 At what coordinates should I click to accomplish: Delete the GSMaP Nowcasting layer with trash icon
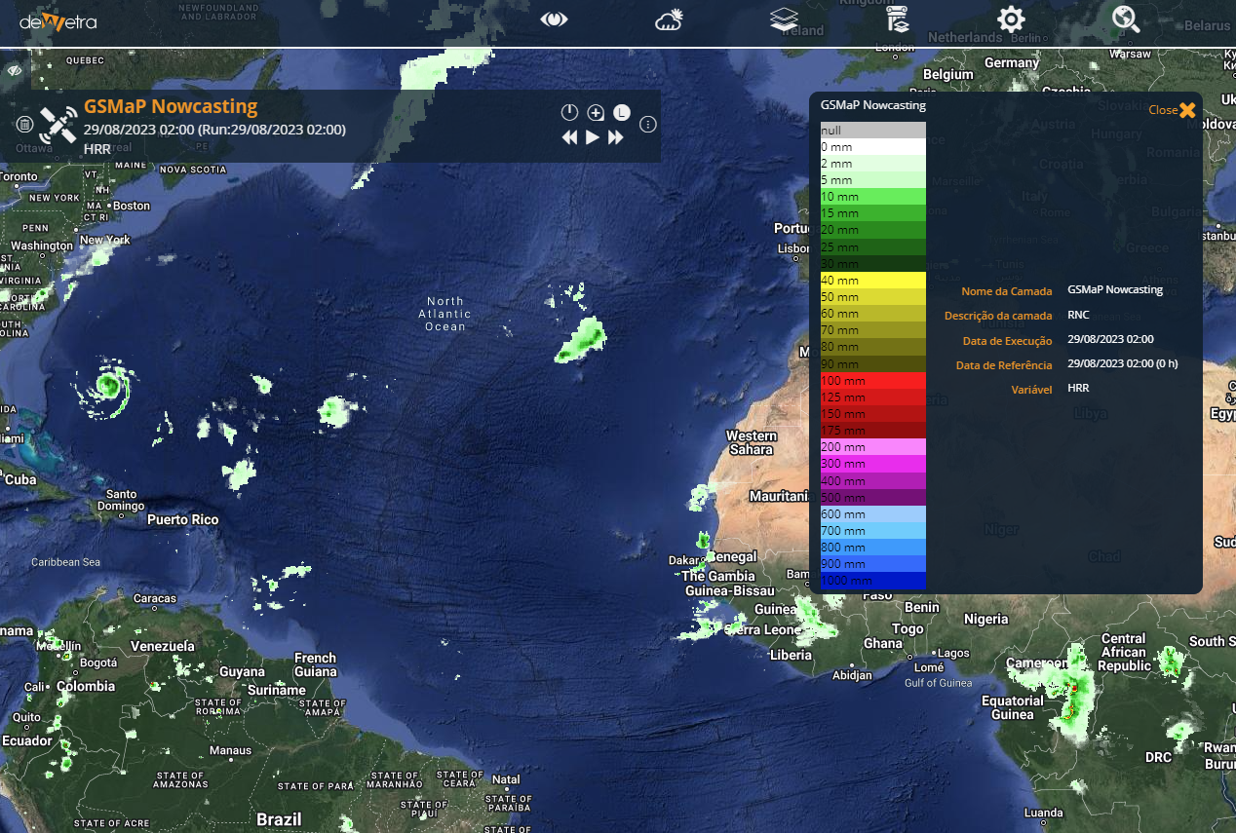tap(24, 125)
